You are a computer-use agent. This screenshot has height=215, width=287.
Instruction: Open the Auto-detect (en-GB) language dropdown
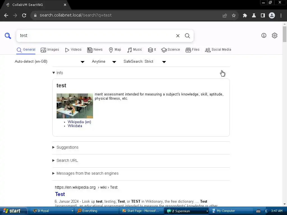[49, 62]
